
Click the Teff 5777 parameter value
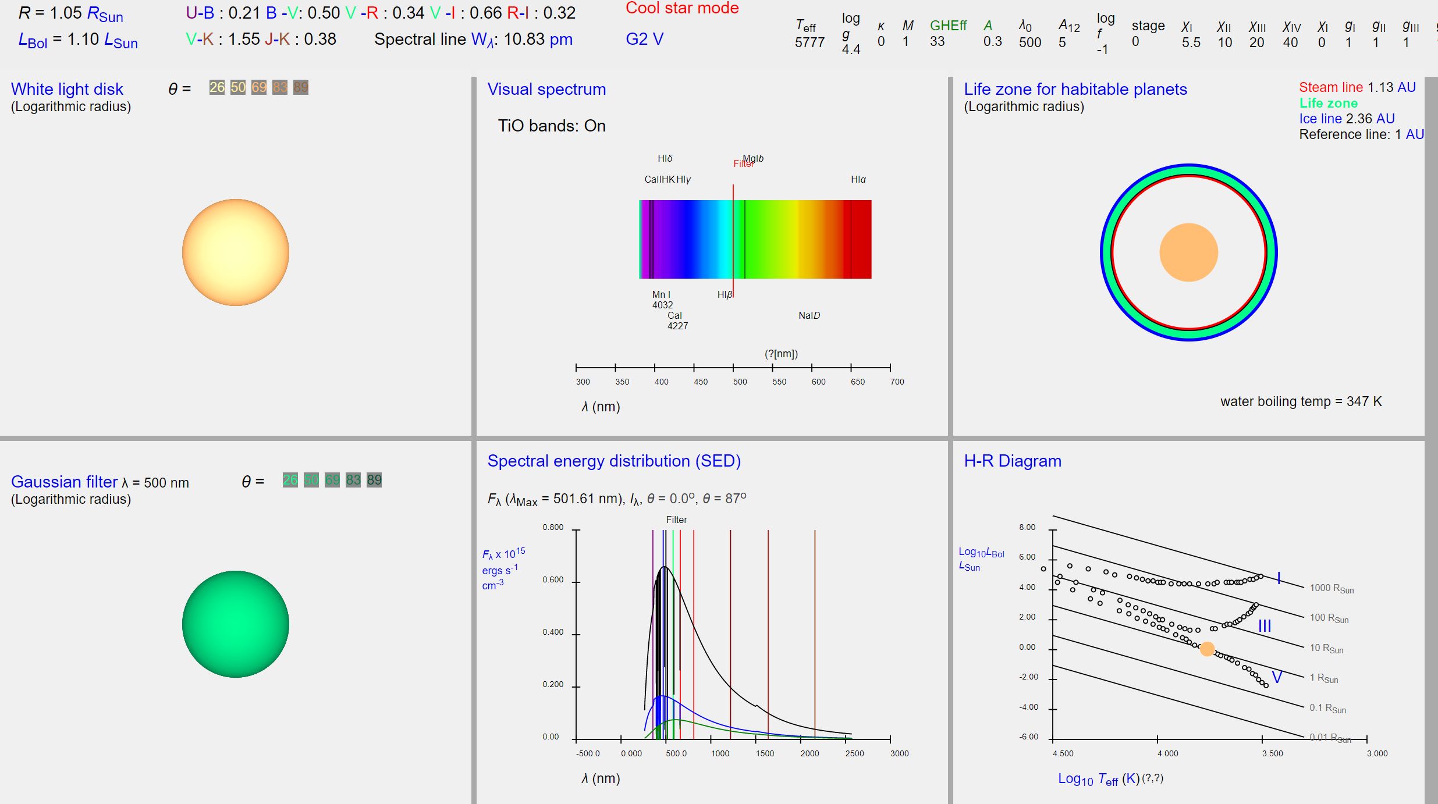pos(809,42)
